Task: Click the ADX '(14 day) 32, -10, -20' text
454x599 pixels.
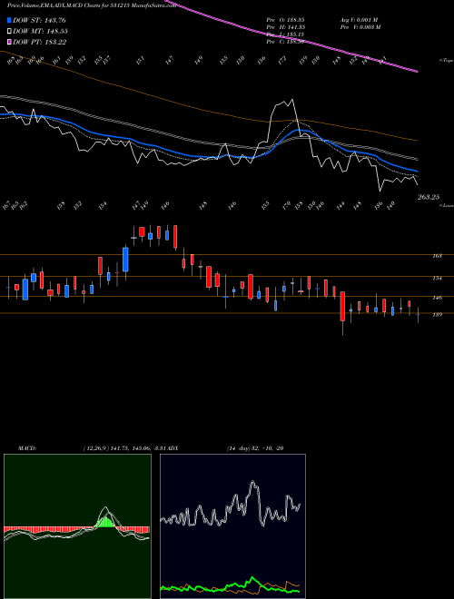Action: point(255,448)
